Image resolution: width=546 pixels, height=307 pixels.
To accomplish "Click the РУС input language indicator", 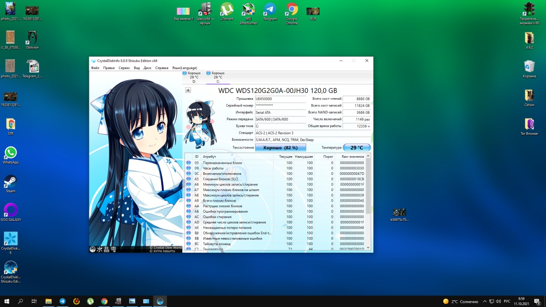I will [507, 301].
